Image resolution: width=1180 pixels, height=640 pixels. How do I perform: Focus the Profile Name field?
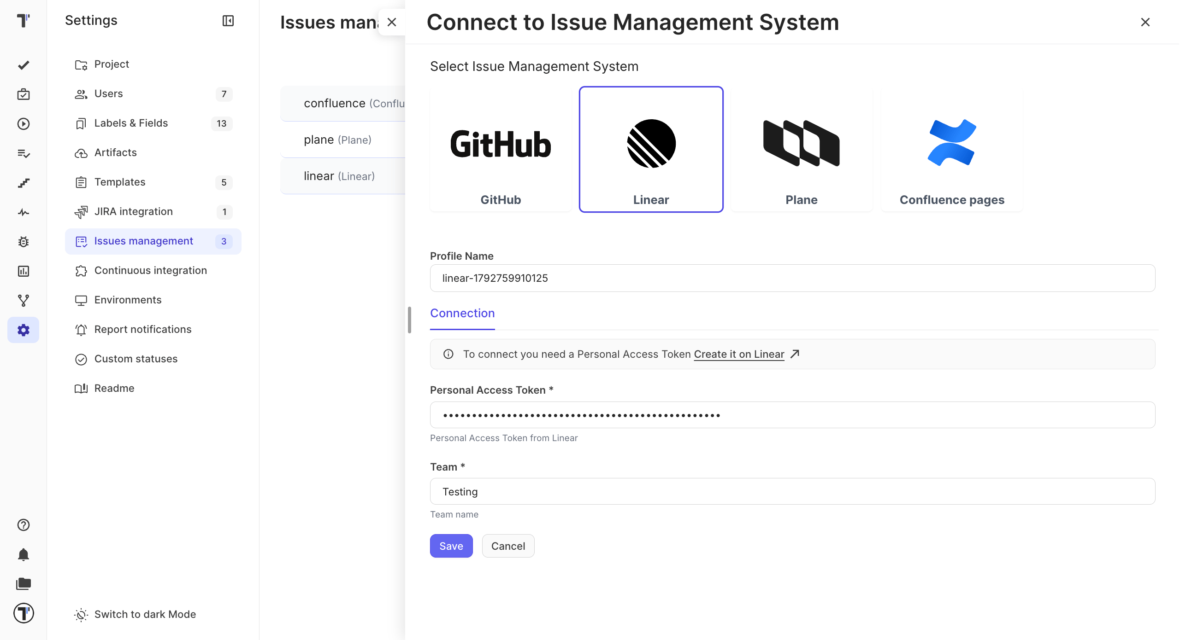pos(792,278)
